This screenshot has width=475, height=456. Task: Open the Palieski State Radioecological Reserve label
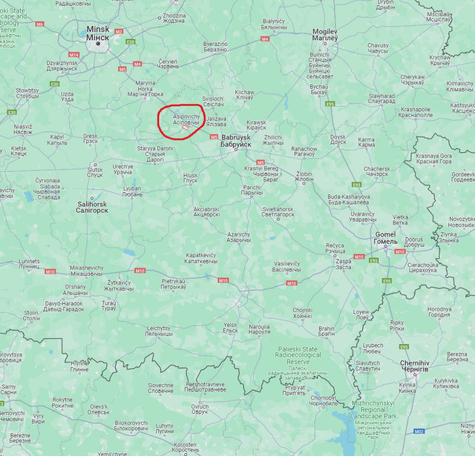point(298,356)
